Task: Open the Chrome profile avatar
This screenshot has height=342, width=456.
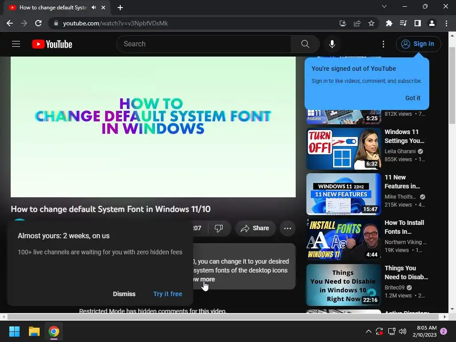Action: 432,23
